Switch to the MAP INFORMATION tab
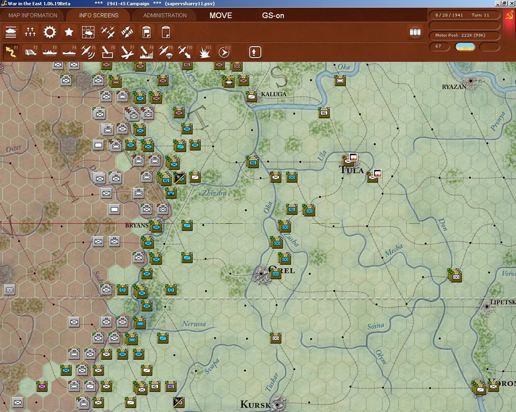 (33, 15)
